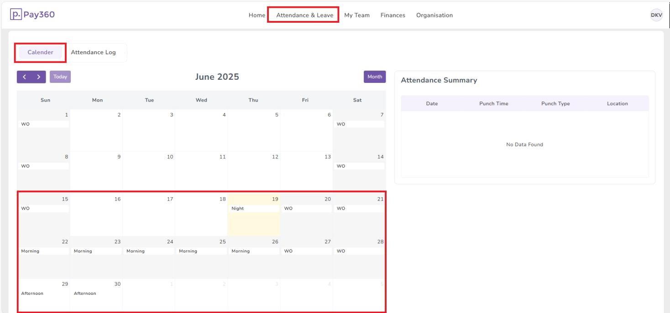Click the Month view button
The image size is (670, 313).
(375, 77)
